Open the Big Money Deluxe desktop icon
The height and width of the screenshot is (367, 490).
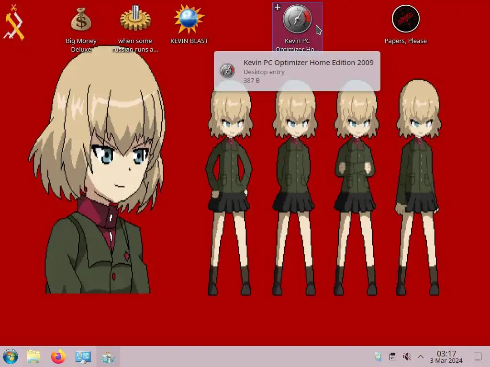pyautogui.click(x=81, y=20)
